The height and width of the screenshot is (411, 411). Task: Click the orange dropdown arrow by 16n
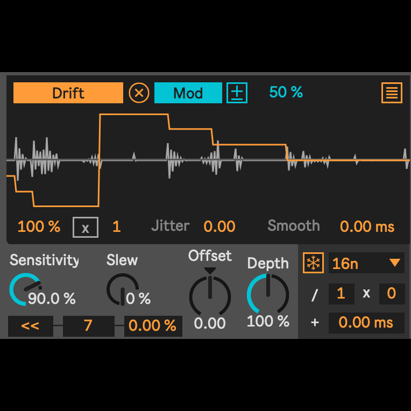395,263
